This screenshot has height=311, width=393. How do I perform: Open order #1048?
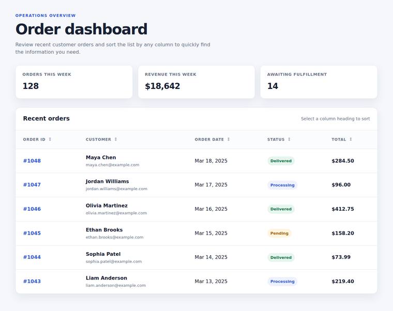pos(32,161)
